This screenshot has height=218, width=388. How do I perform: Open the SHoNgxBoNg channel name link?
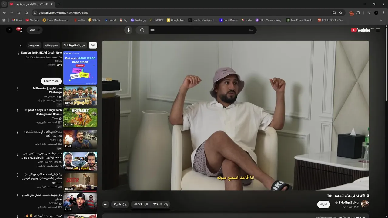coord(348,203)
